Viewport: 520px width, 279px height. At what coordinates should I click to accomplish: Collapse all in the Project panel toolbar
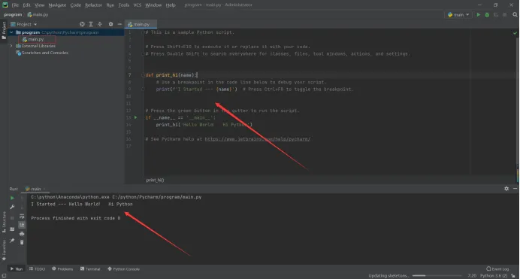[x=99, y=24]
